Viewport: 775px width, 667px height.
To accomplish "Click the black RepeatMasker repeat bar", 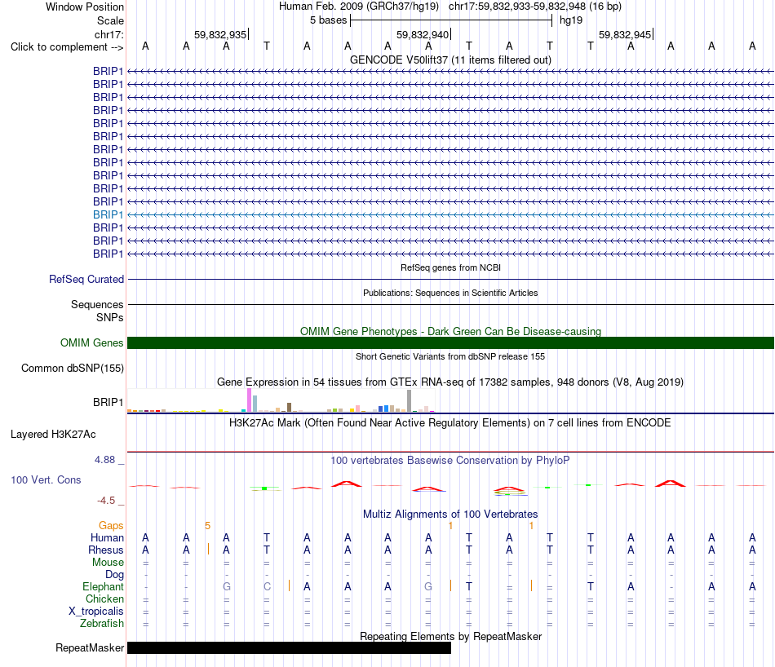I will (x=289, y=647).
